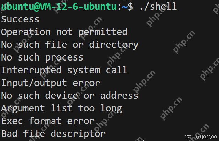Click the ubuntu@VM-12-6-ubuntu prompt text

pos(59,7)
